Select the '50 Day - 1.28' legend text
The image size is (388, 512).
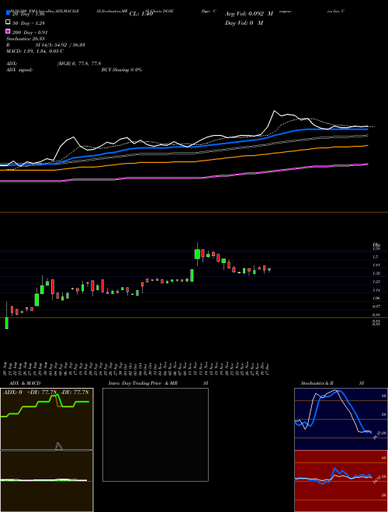click(29, 23)
